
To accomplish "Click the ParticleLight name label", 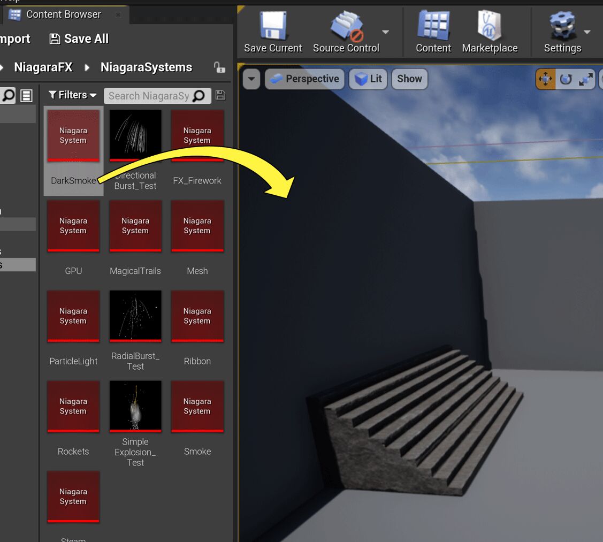I will (73, 362).
